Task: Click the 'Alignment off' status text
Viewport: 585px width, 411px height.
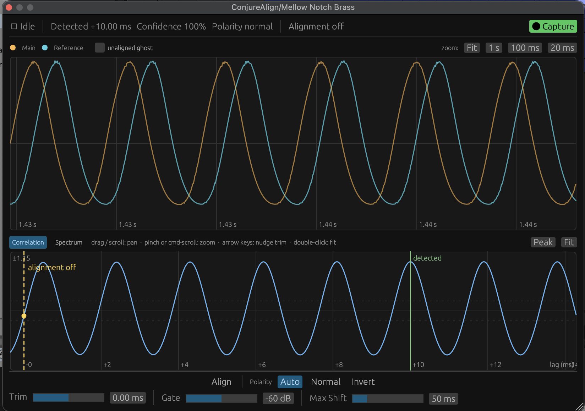Action: (316, 27)
